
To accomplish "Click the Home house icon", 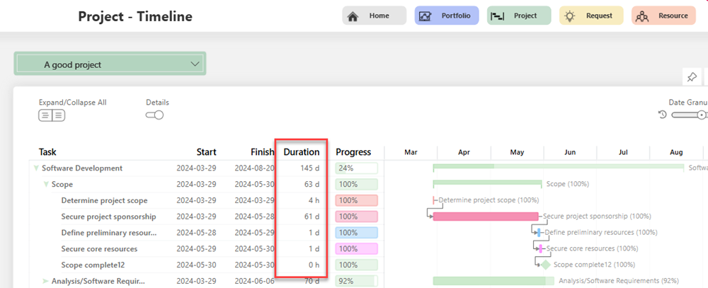I will point(353,16).
